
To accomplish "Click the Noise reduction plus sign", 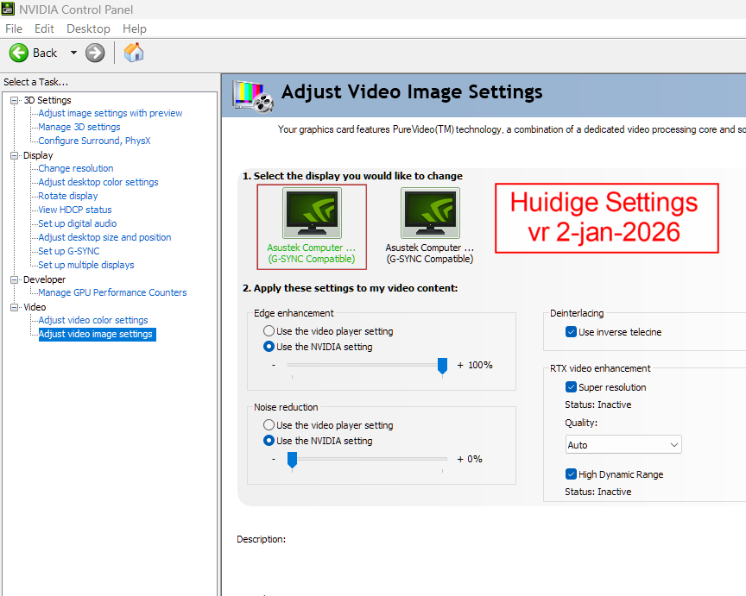I will pos(460,459).
